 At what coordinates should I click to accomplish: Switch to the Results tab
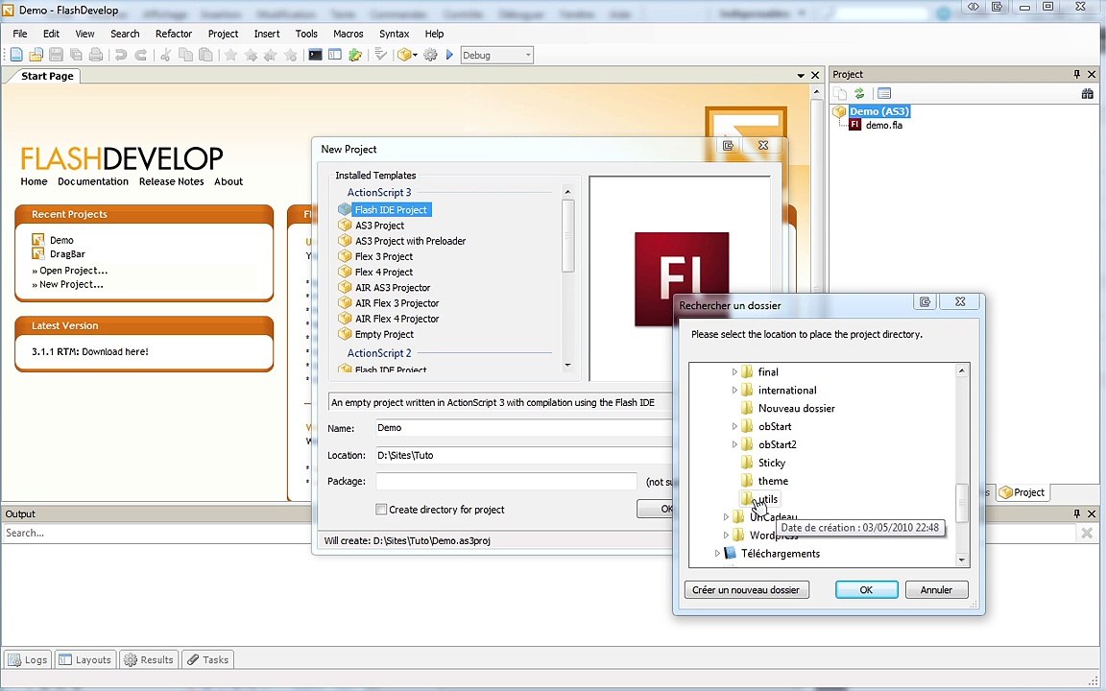[x=149, y=660]
